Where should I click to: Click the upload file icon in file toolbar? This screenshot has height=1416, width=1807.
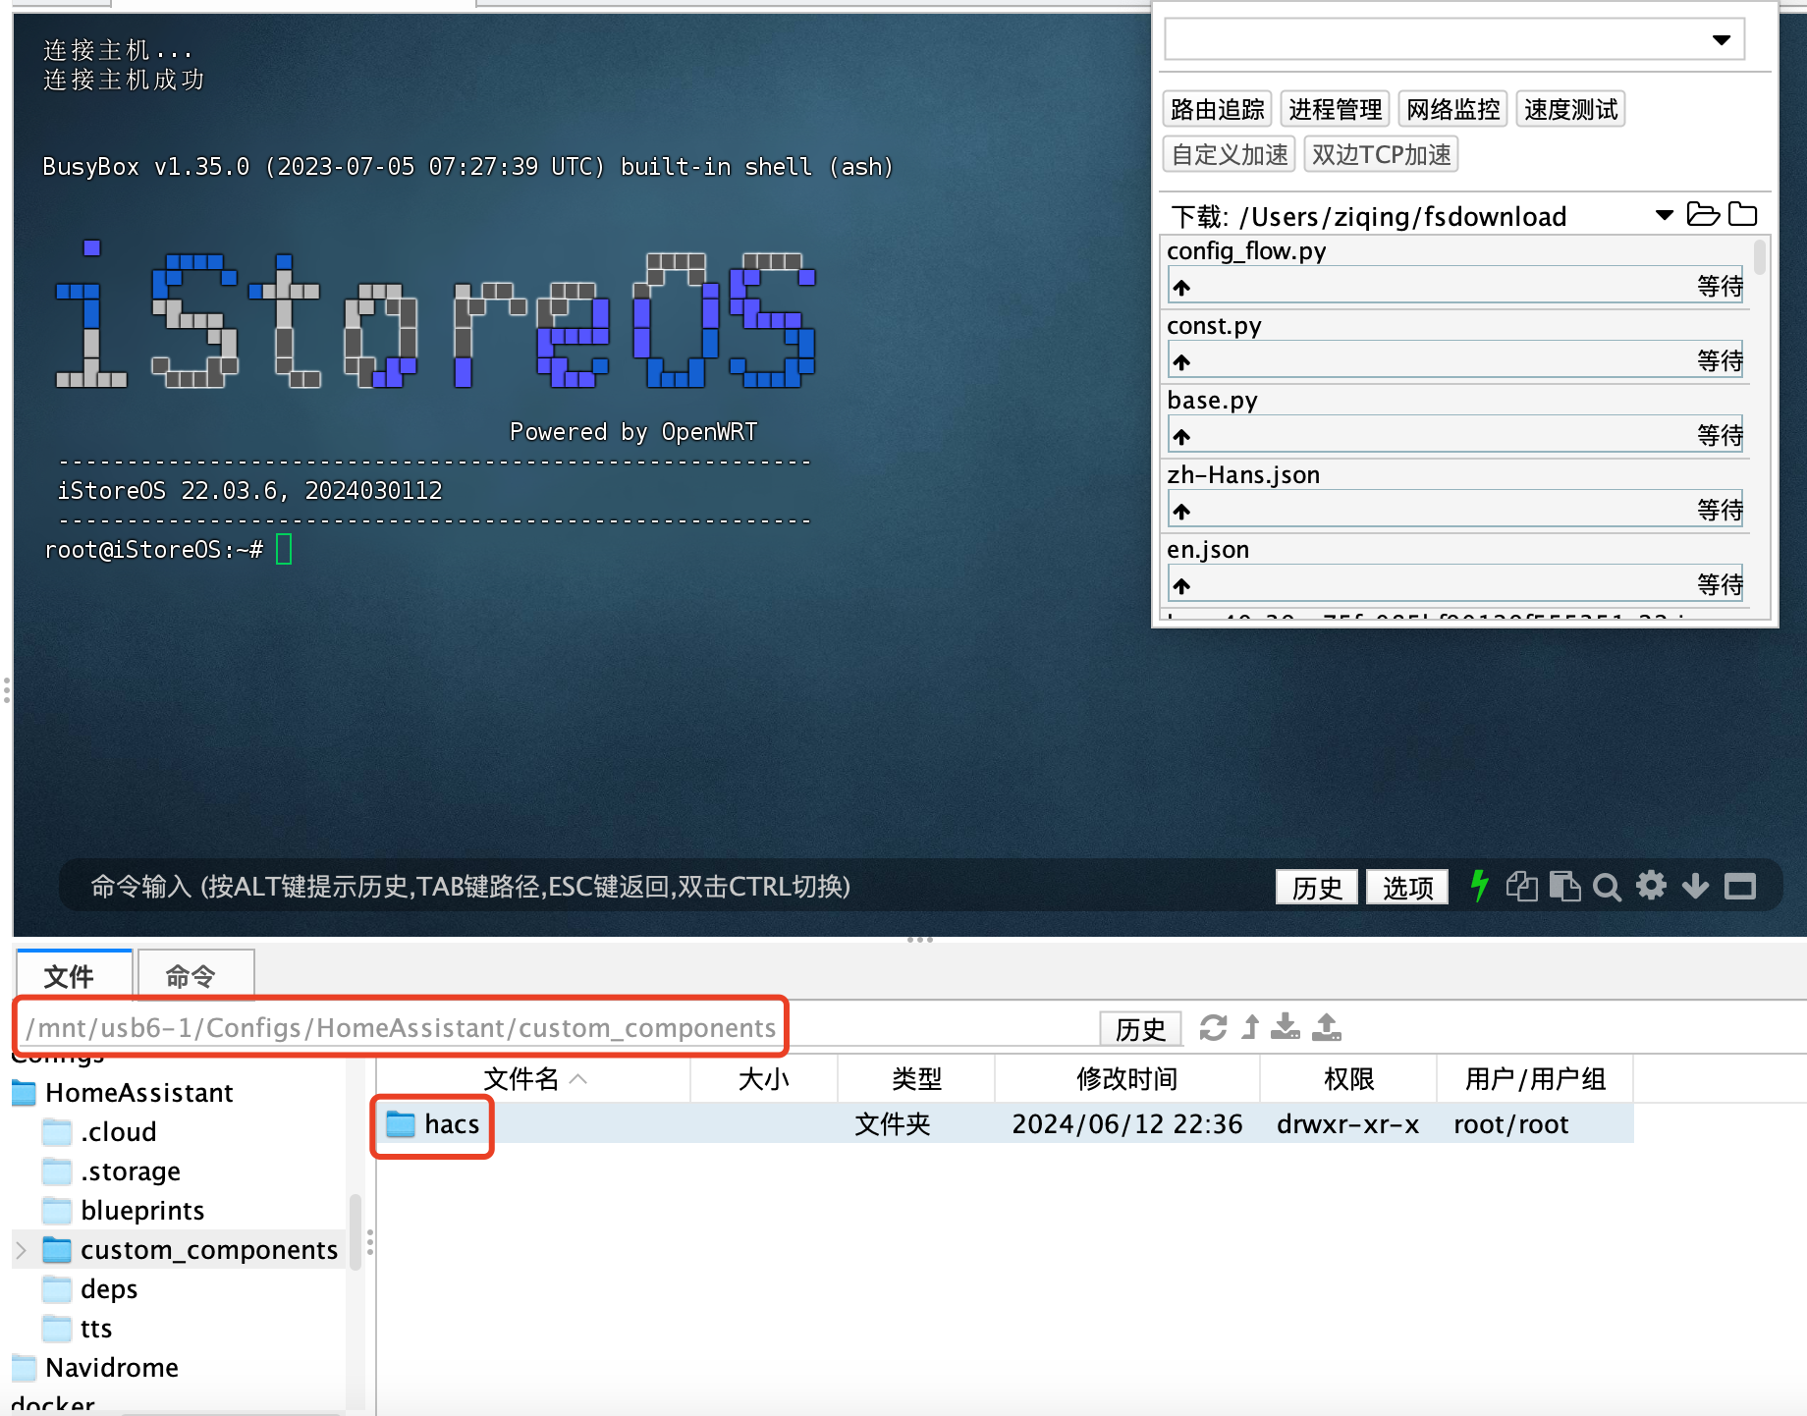pos(1326,1027)
